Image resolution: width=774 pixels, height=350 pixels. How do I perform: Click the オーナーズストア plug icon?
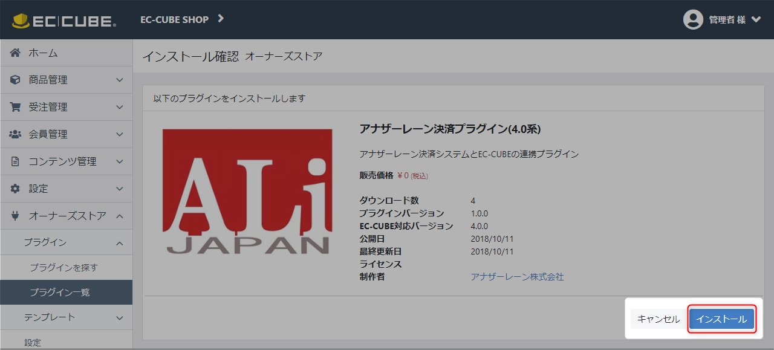[x=16, y=216]
